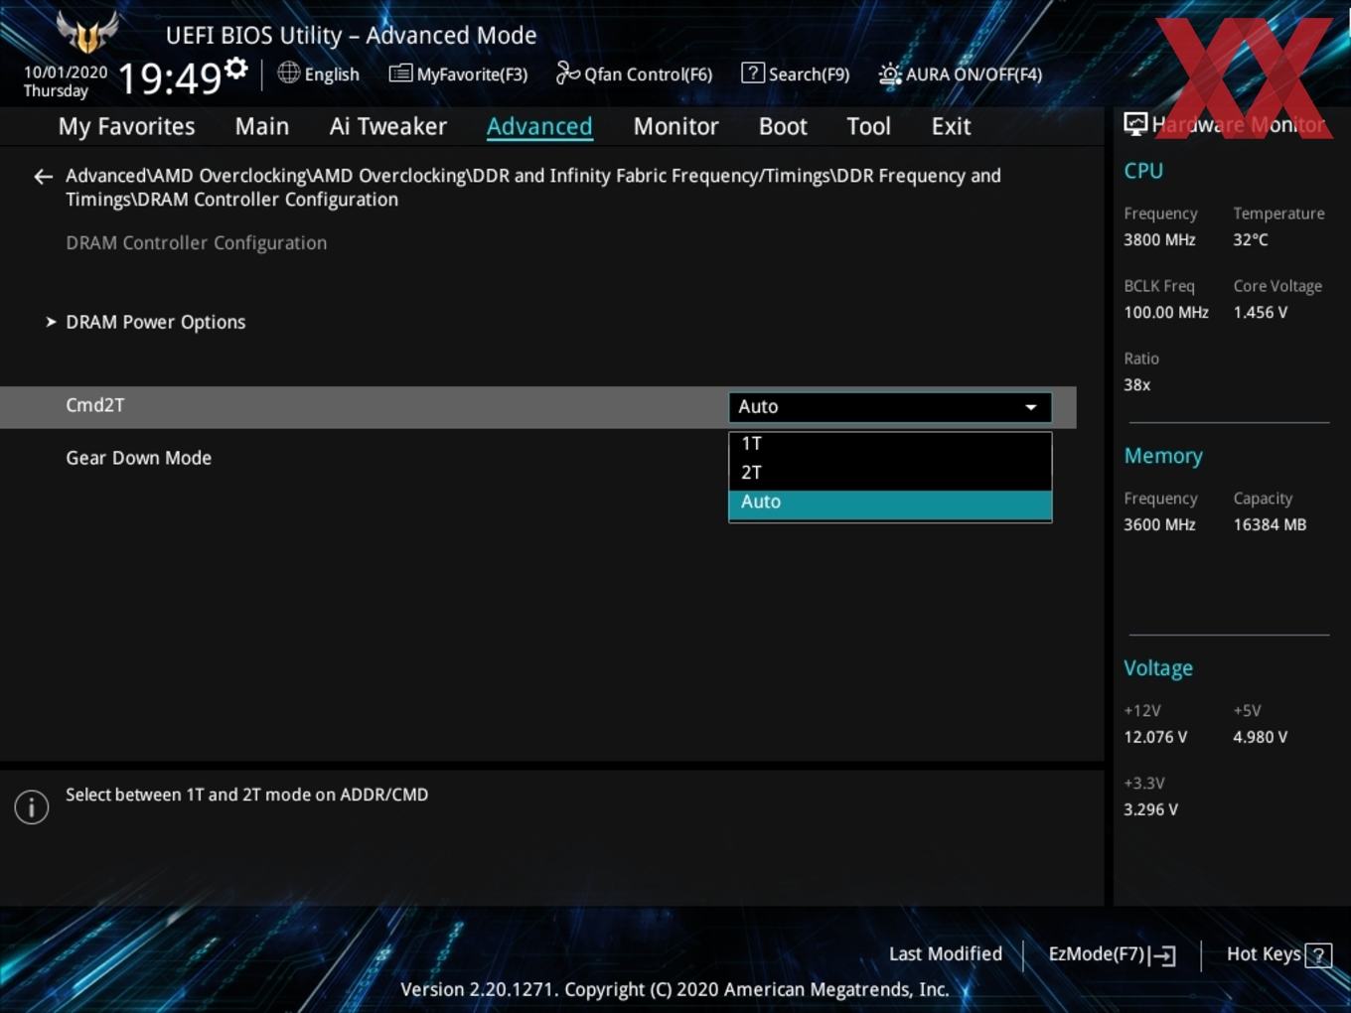
Task: Open MyFavorite(F3) list
Action: (458, 73)
